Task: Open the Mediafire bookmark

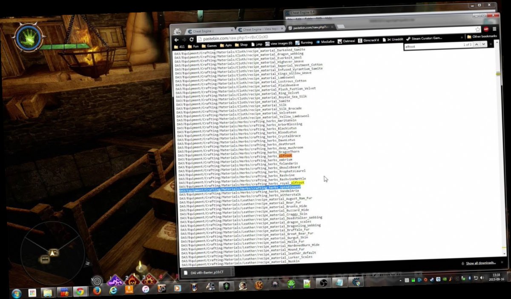Action: point(325,42)
